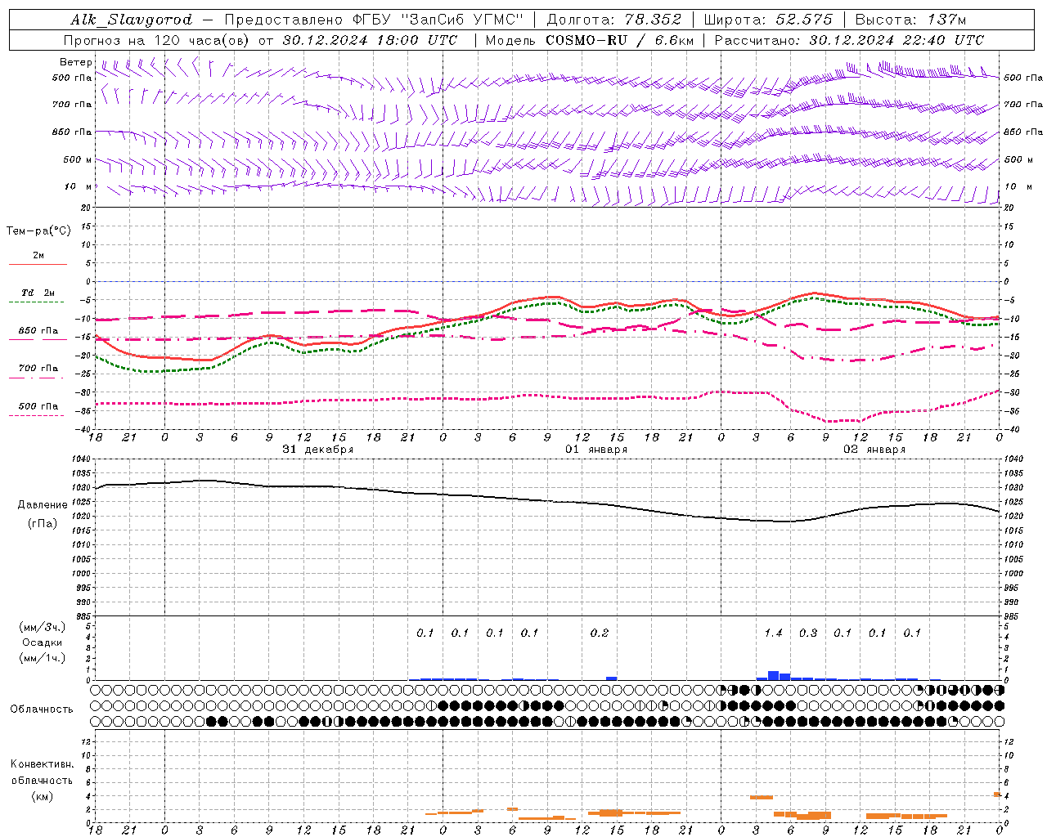Click the tallest blue precipitation bar
This screenshot has height=837, width=1047.
[773, 676]
